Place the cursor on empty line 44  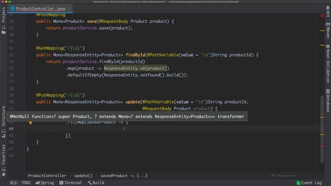click(171, 129)
